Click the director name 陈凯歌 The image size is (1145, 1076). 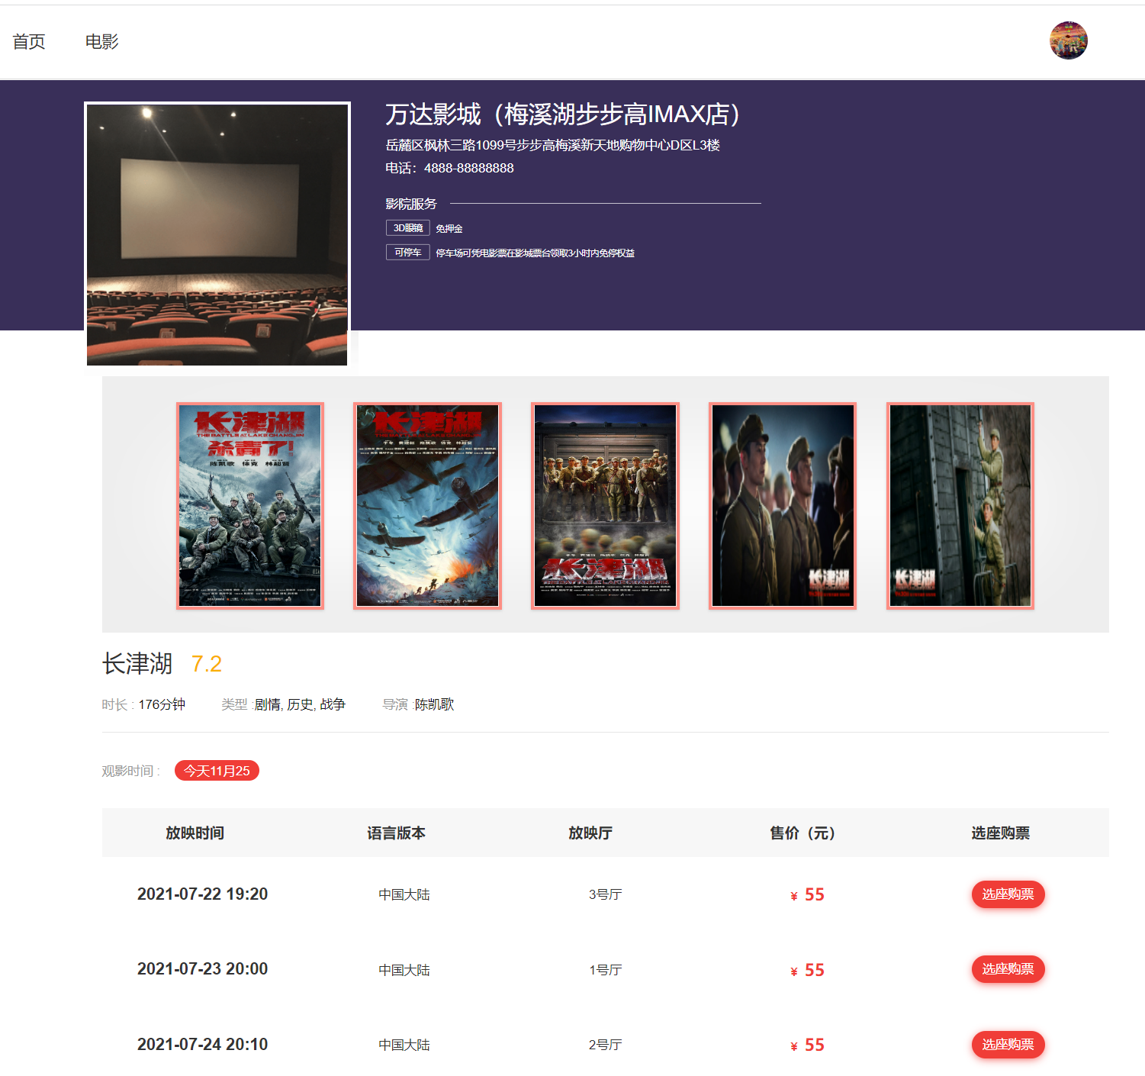[x=434, y=704]
